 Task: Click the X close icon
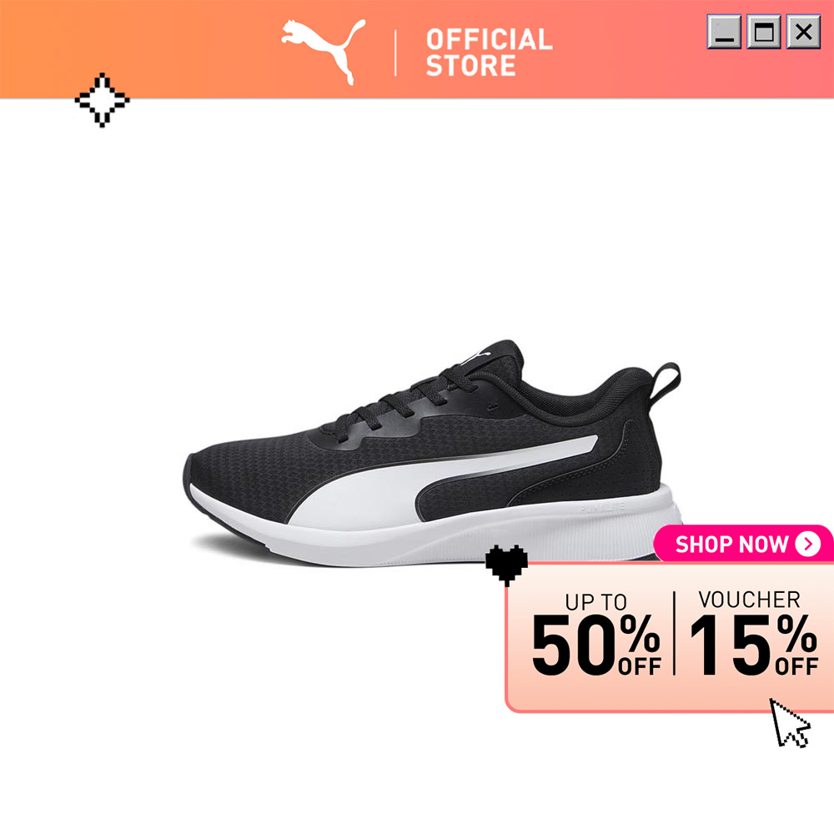click(x=803, y=32)
